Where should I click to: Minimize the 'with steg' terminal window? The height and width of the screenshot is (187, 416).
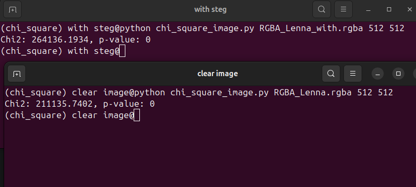368,9
